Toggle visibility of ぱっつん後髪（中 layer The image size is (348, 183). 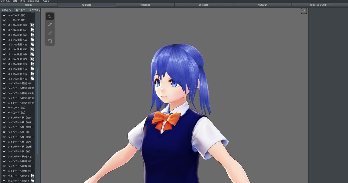point(32,54)
